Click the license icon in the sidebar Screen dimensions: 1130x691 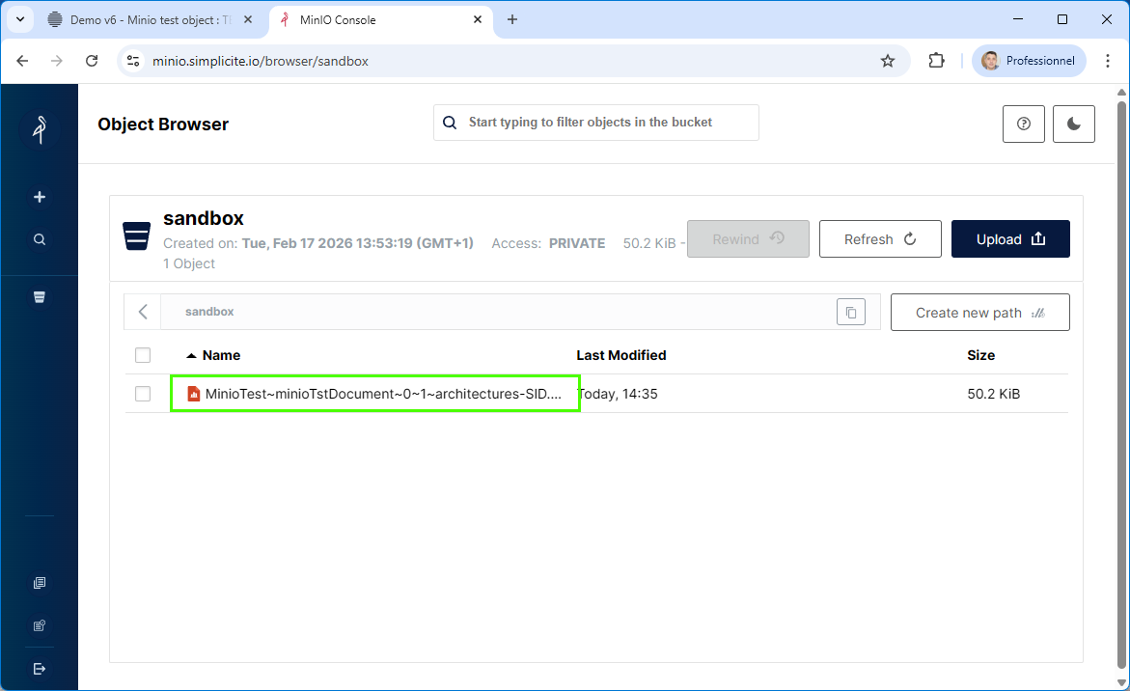40,625
